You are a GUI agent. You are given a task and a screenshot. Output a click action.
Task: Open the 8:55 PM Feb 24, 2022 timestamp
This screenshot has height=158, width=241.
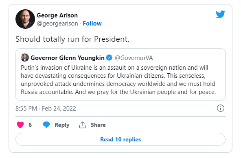(x=46, y=109)
